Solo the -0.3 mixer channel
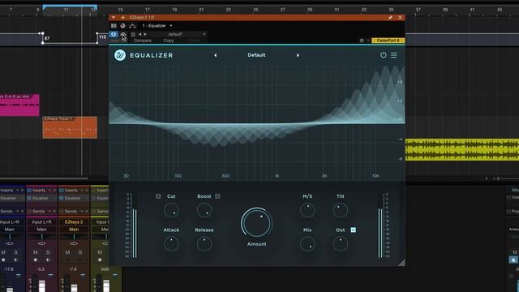Image resolution: width=519 pixels, height=292 pixels. point(48,252)
